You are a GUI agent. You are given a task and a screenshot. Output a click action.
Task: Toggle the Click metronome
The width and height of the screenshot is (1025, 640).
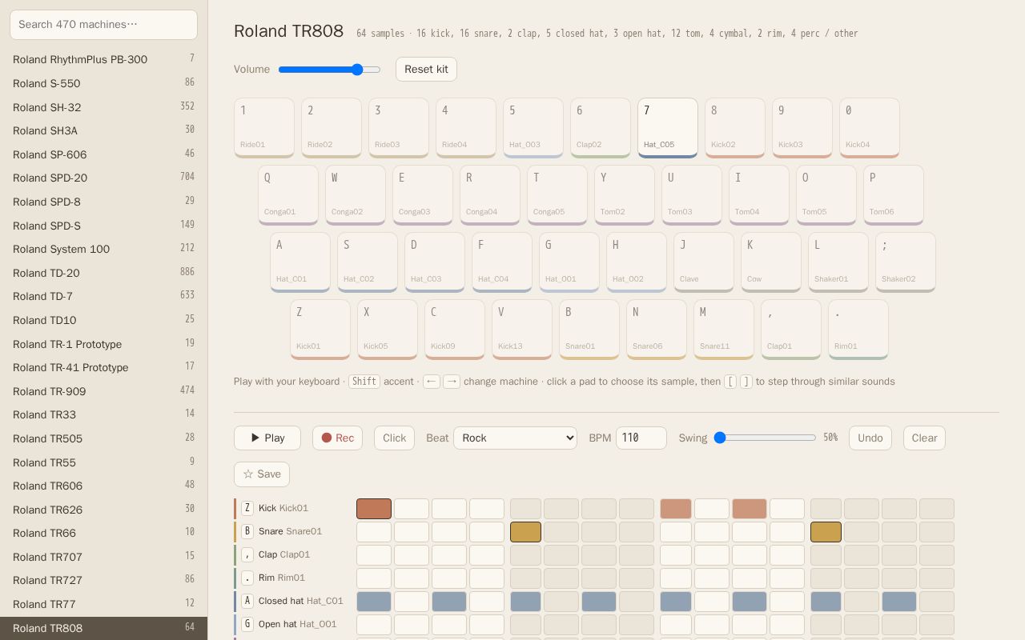(x=394, y=438)
